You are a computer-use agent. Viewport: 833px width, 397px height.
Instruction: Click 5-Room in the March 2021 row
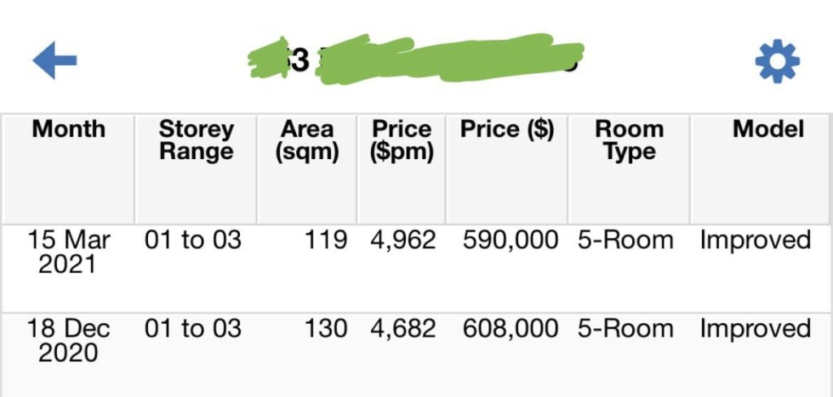626,240
